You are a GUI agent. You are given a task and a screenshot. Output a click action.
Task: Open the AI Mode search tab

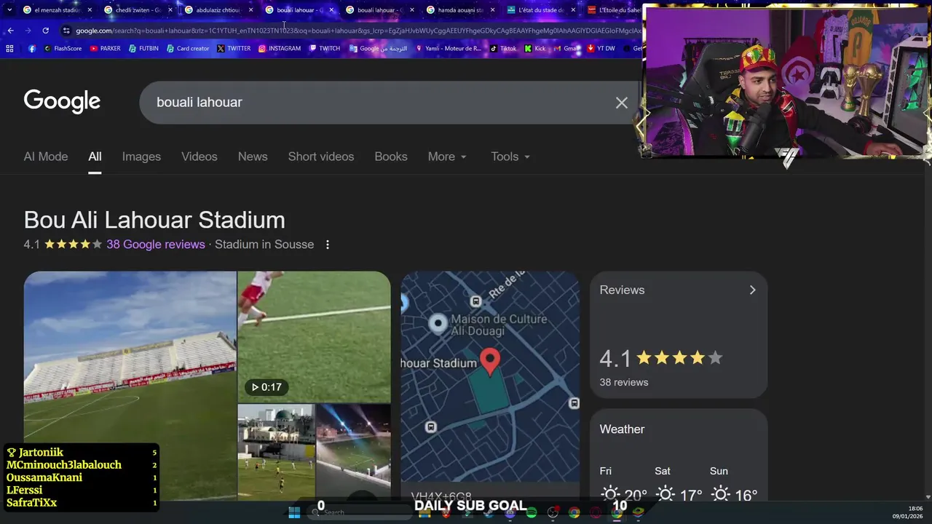point(46,156)
